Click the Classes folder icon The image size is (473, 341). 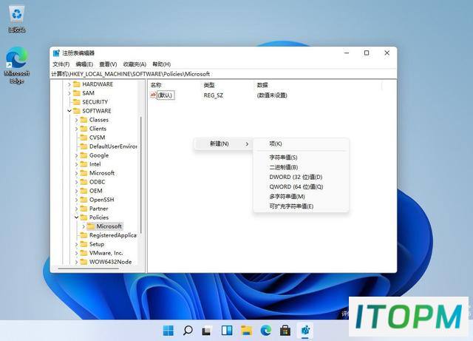[84, 120]
